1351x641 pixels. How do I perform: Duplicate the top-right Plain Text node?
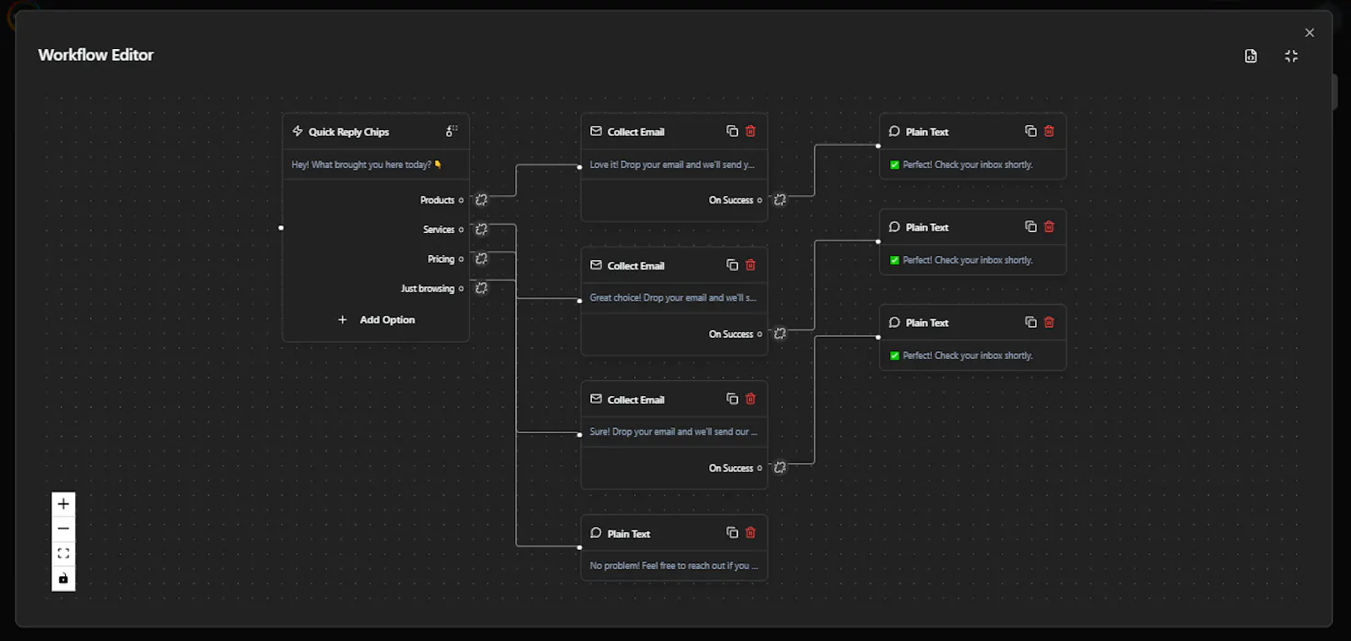coord(1031,131)
